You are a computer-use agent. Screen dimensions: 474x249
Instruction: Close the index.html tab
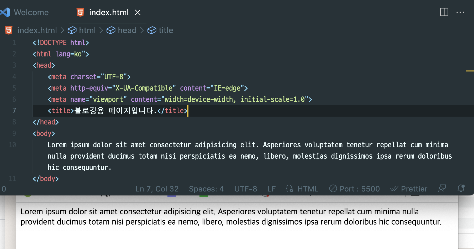point(138,12)
